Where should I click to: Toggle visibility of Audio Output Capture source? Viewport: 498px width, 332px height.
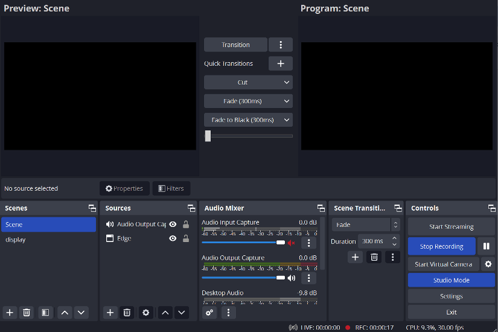pyautogui.click(x=173, y=225)
